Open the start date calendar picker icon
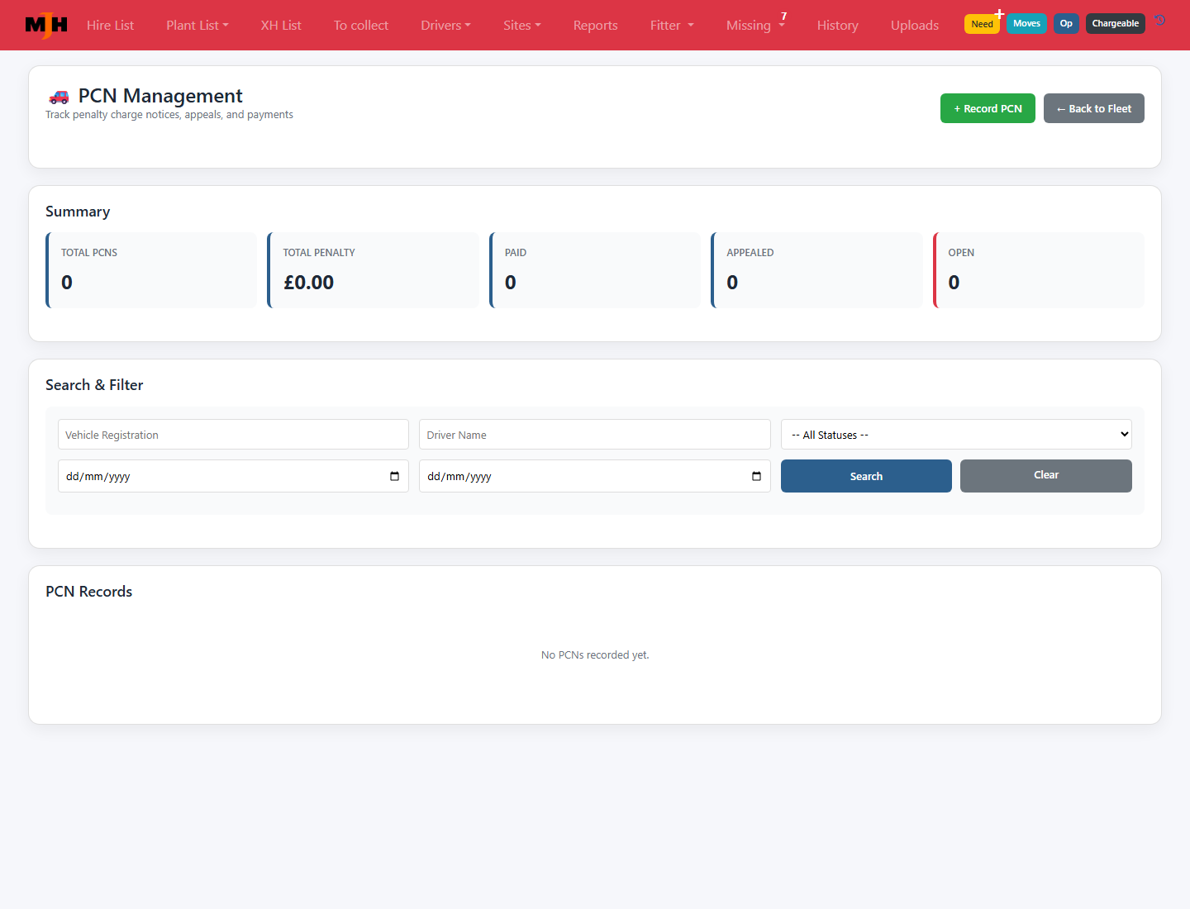 click(x=394, y=476)
